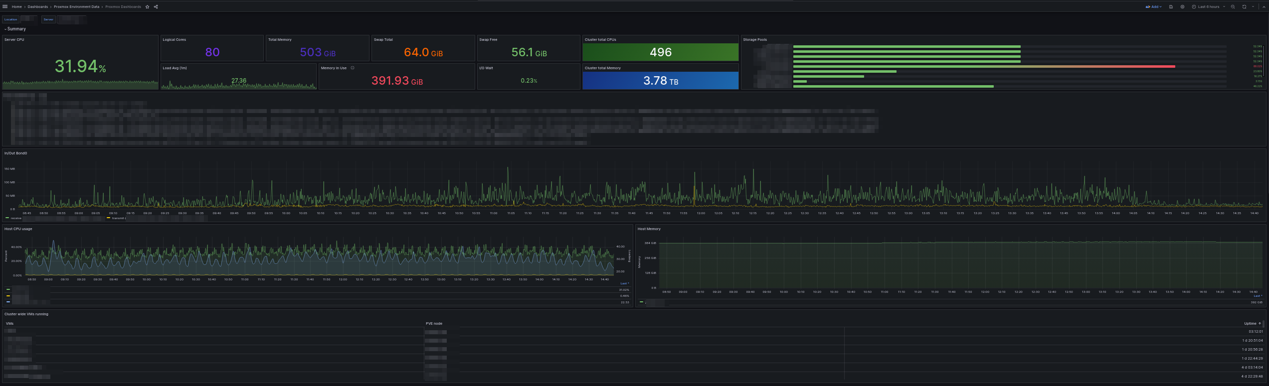Star the Proxmox Dashboards dashboard

coord(147,7)
